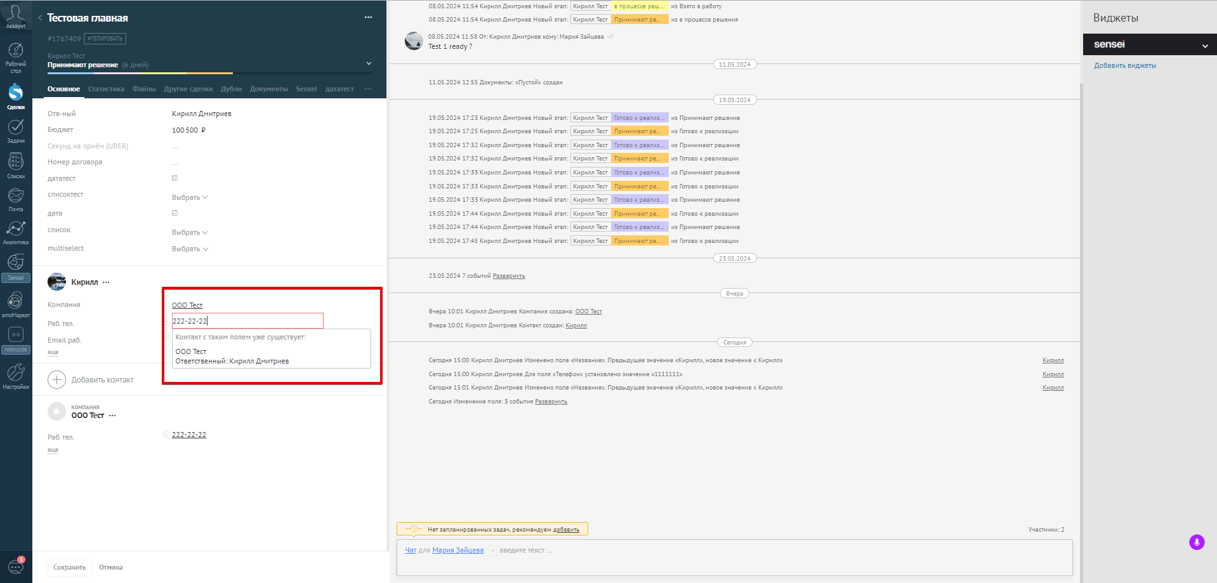
Task: Click the pipeline stage progress bar
Action: click(209, 73)
